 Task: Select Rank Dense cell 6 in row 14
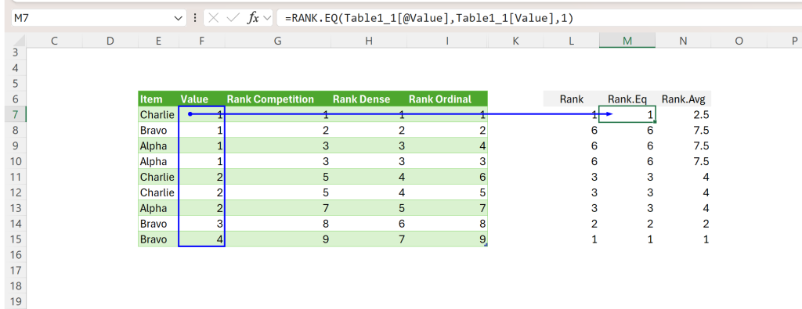point(368,224)
